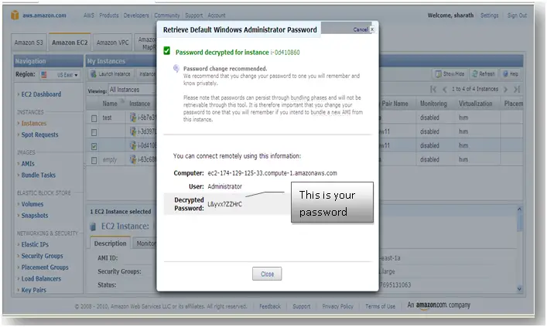Open the Developers top menu

tap(136, 15)
